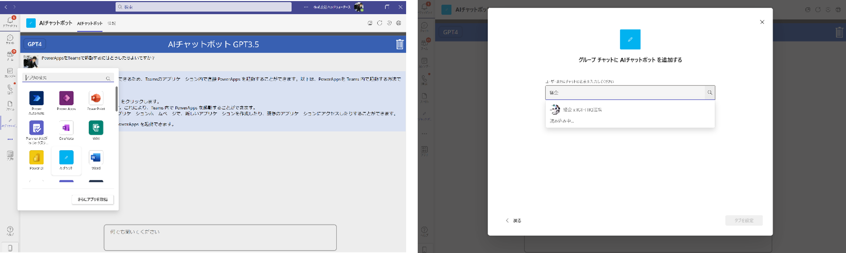Click the chat message input box

[220, 238]
